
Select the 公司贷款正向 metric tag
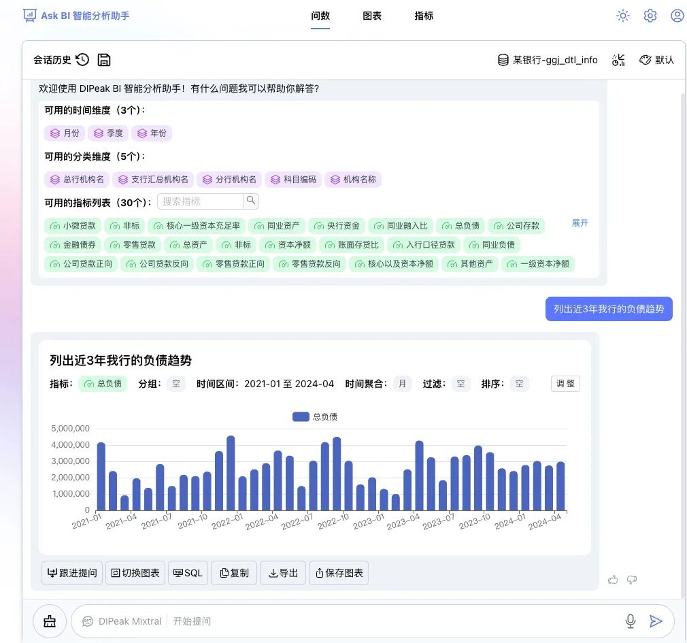81,264
